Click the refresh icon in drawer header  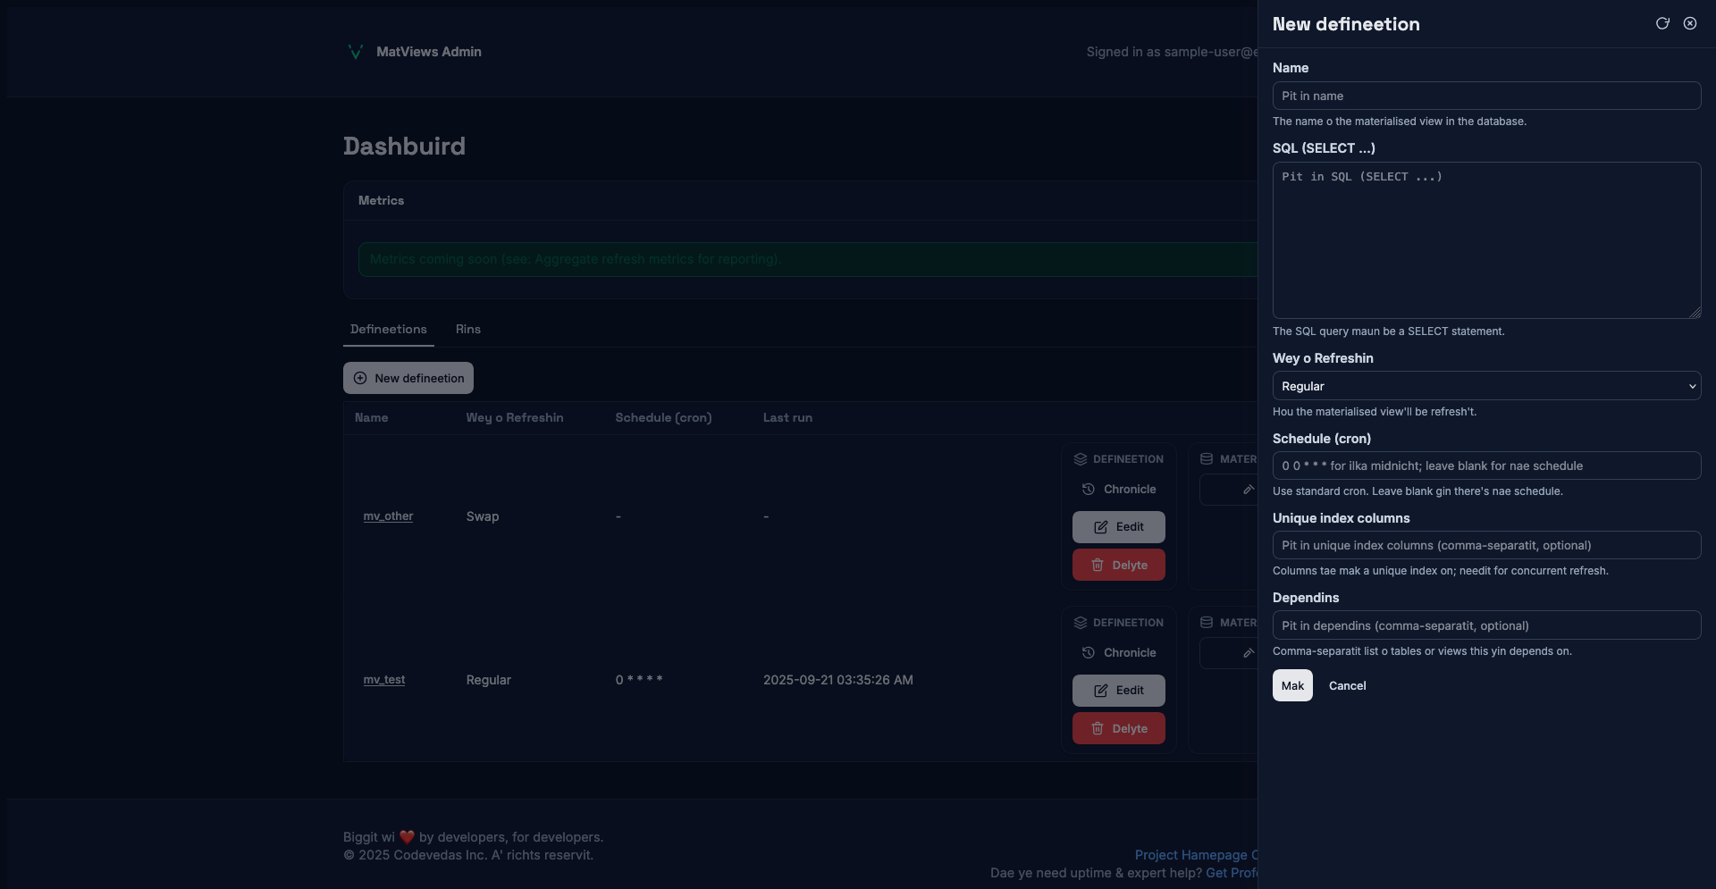coord(1662,24)
